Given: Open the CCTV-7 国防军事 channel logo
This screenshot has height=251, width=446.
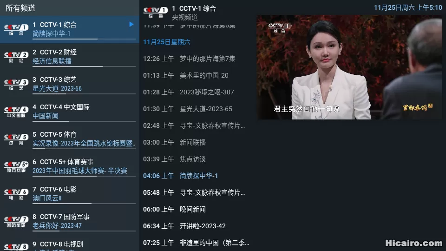Looking at the screenshot, I should point(16,221).
